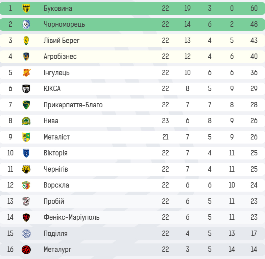Click the Металіст yellow-green crest
Viewport: 265px width, 259px height.
tap(26, 137)
